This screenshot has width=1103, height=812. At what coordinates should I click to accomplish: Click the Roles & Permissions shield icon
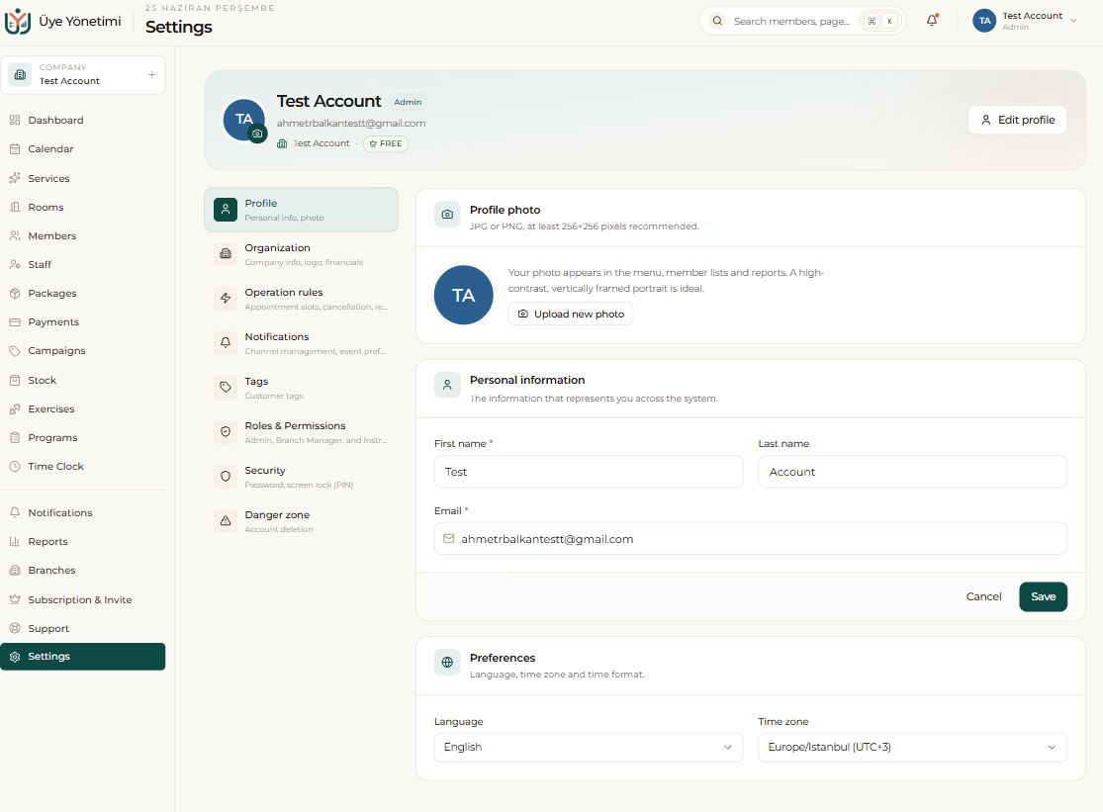click(x=226, y=431)
